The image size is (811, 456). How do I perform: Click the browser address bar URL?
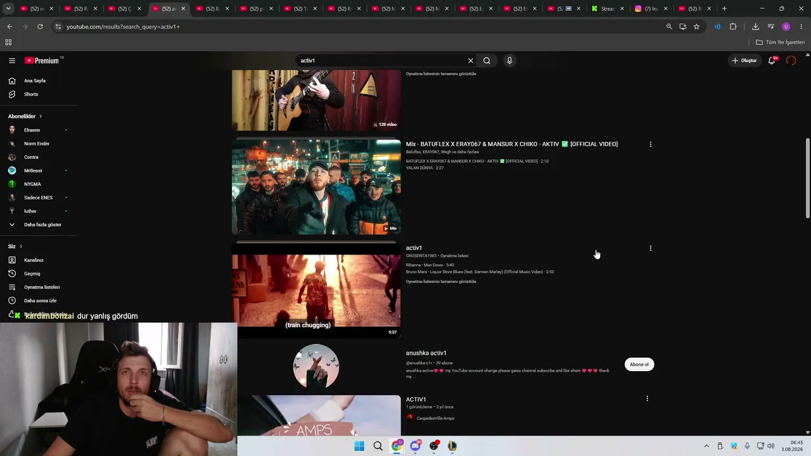[123, 27]
